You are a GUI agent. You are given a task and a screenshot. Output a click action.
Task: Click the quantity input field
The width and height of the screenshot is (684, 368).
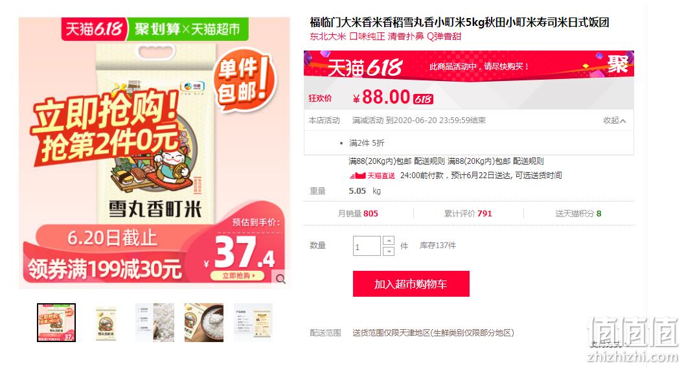[367, 246]
